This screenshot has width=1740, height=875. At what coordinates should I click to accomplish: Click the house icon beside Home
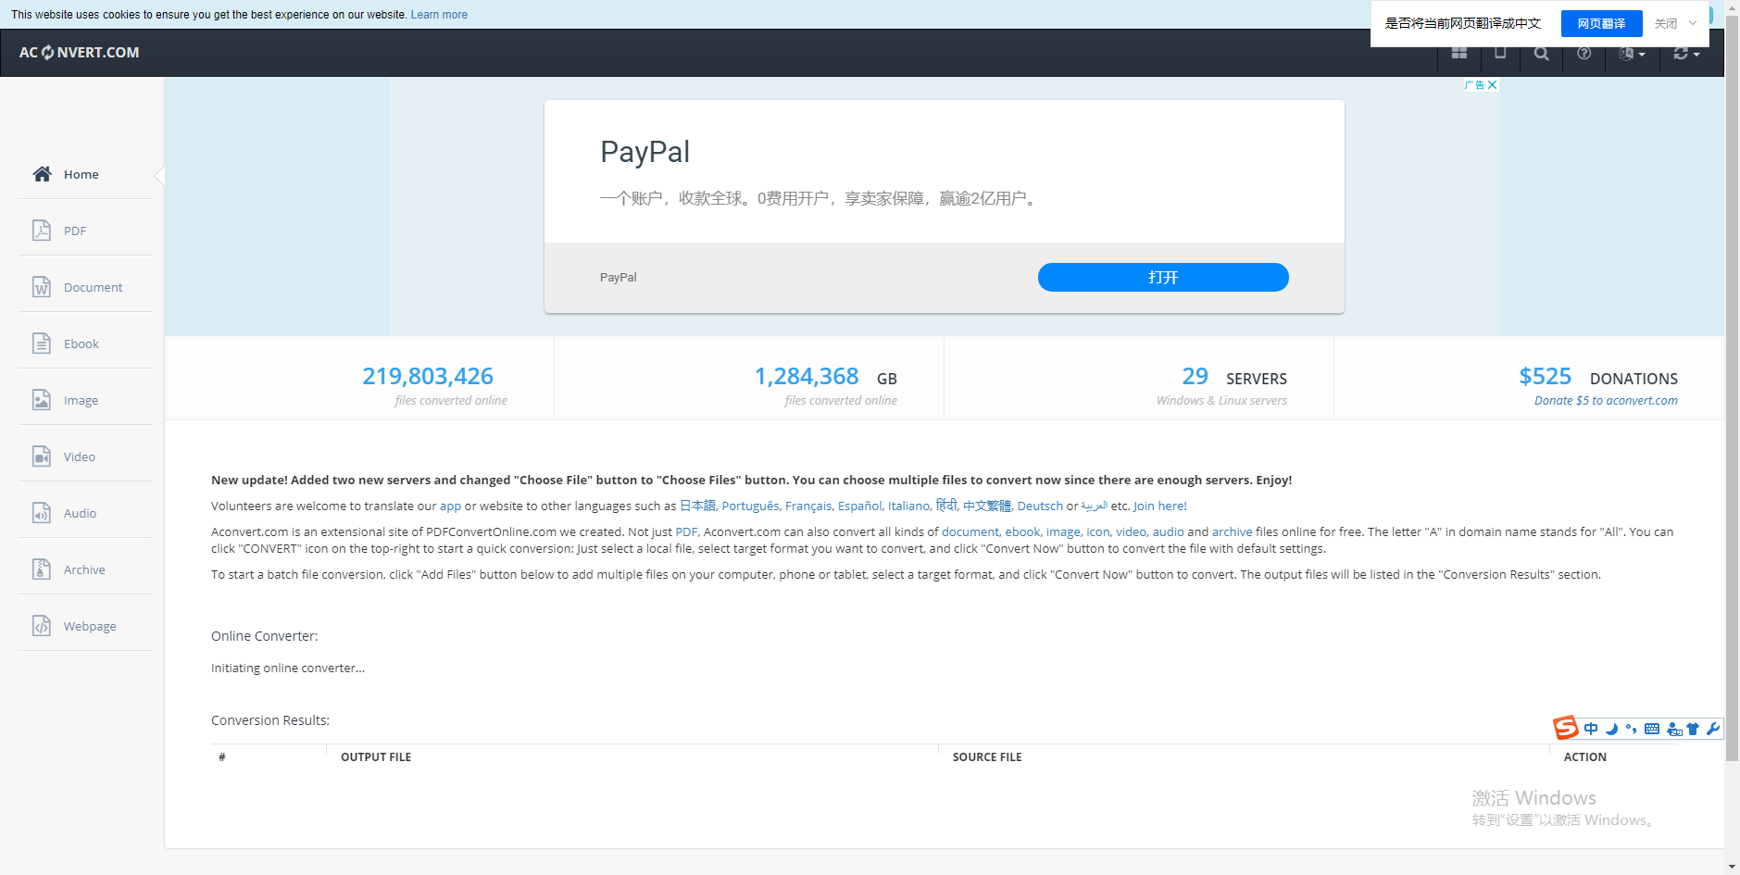point(42,174)
